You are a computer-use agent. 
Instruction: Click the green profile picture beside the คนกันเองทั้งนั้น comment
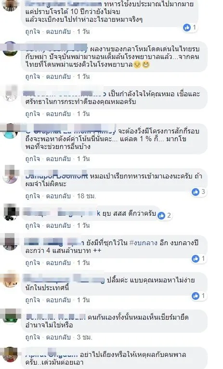point(10,317)
